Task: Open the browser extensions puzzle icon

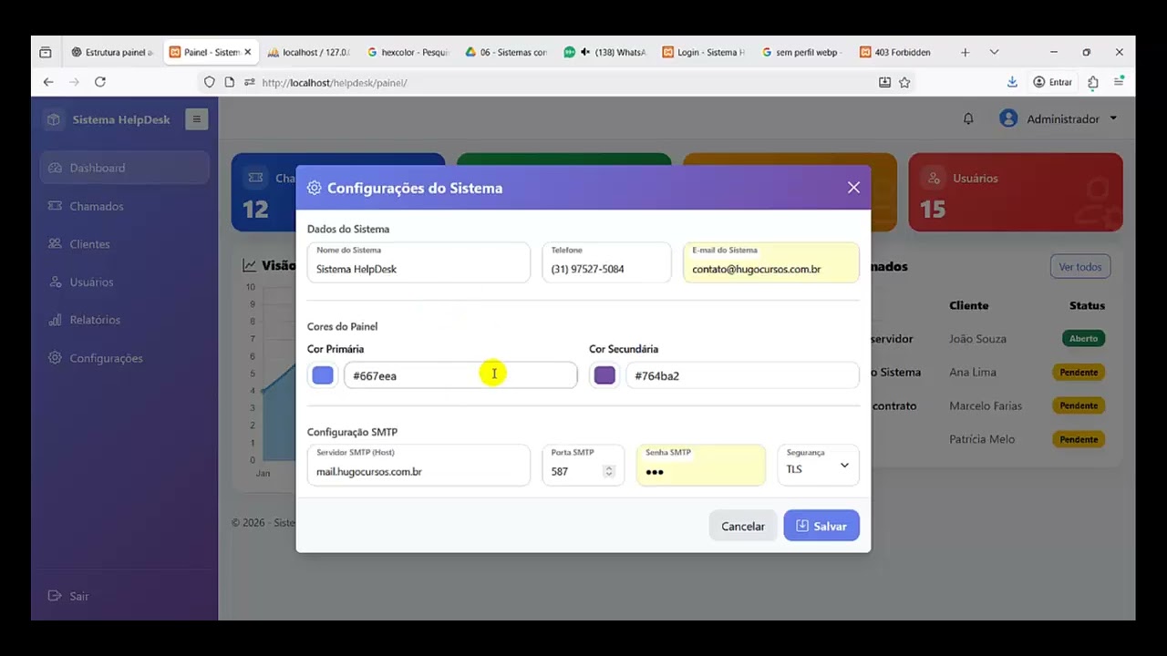Action: (1093, 82)
